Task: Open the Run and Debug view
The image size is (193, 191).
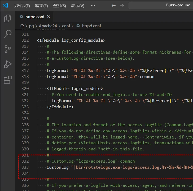Action: point(8,64)
